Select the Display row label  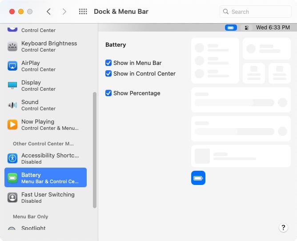[31, 82]
